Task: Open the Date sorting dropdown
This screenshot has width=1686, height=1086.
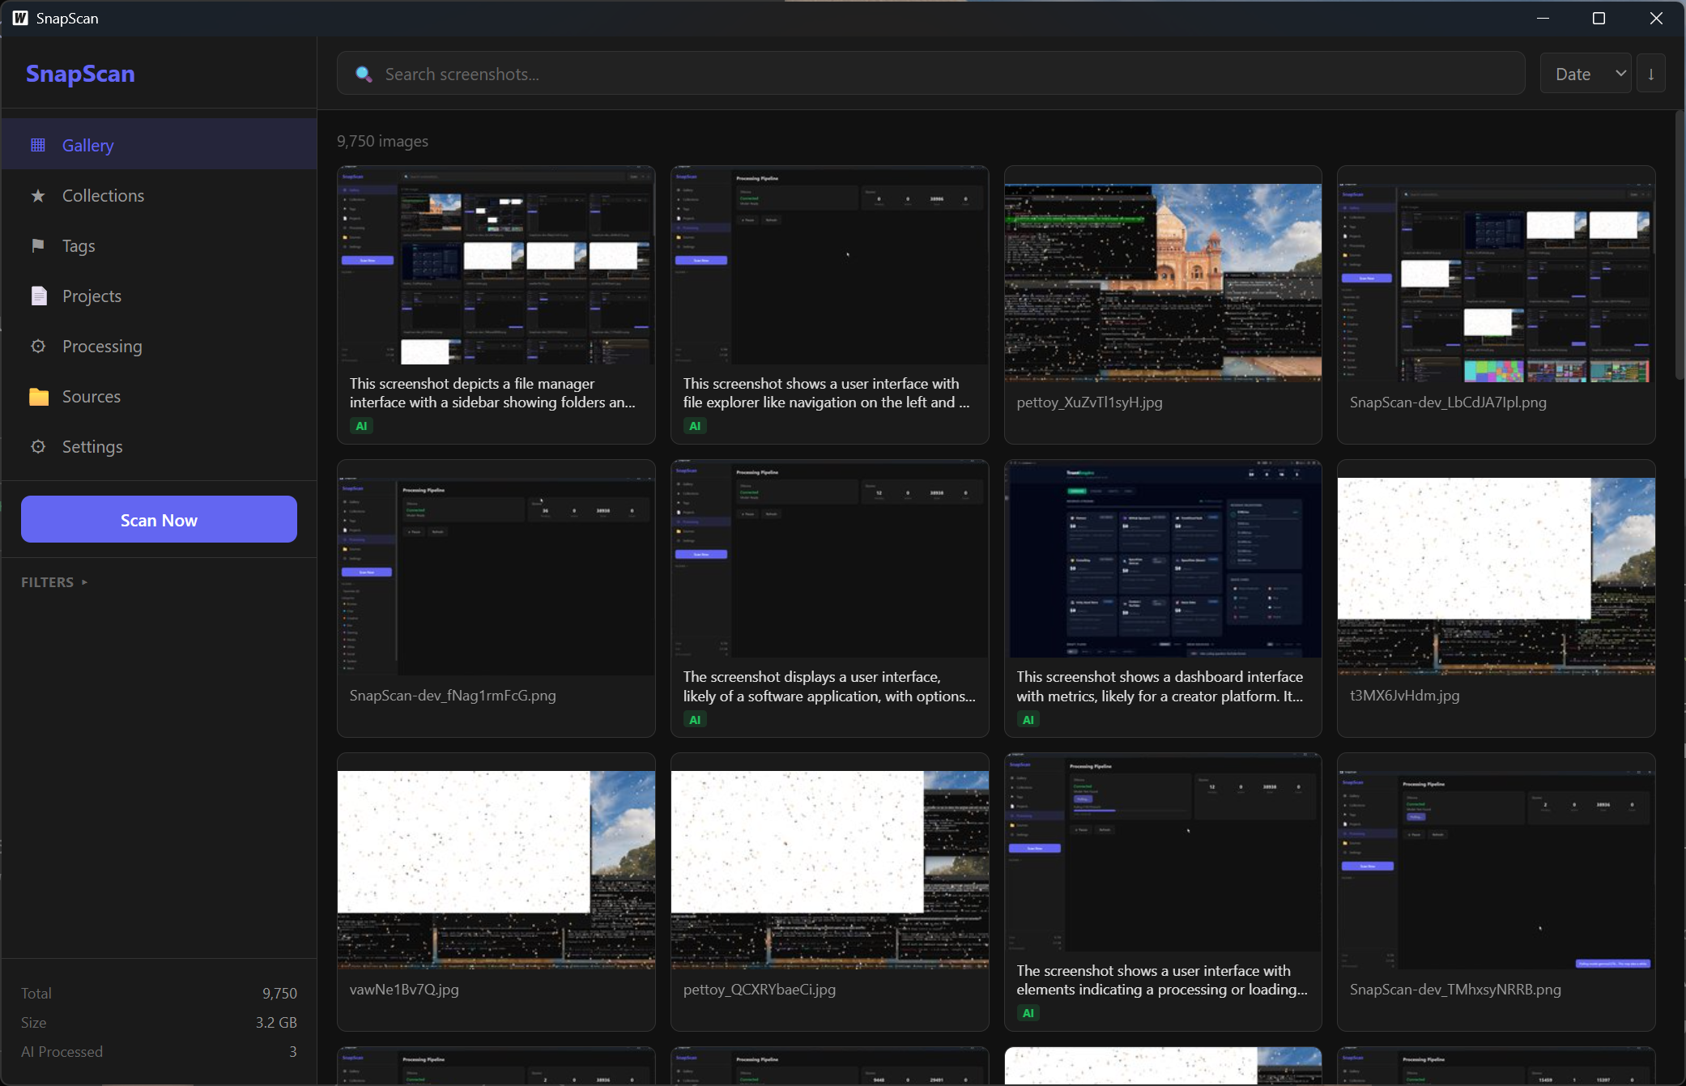Action: (1585, 73)
